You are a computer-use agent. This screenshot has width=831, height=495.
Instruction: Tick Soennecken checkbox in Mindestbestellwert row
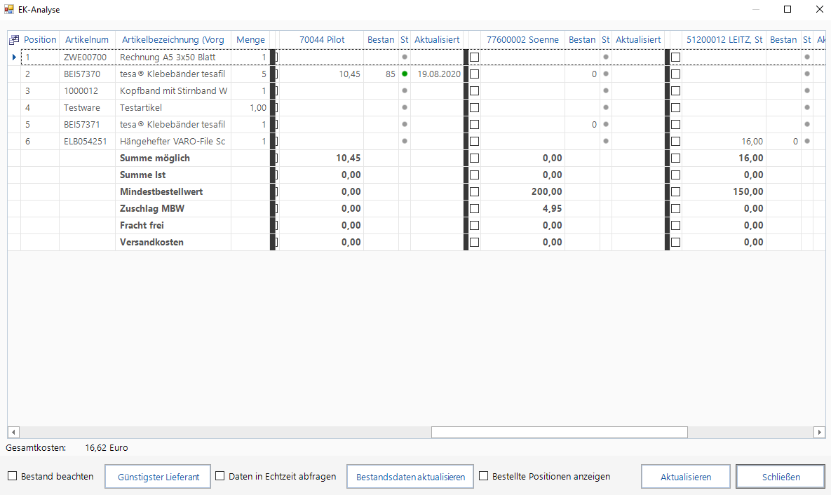[475, 191]
